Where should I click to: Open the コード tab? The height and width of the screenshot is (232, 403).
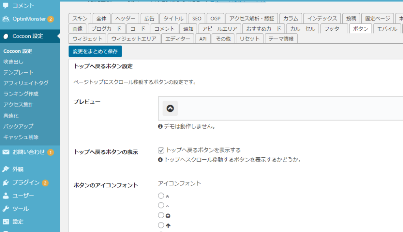(138, 29)
